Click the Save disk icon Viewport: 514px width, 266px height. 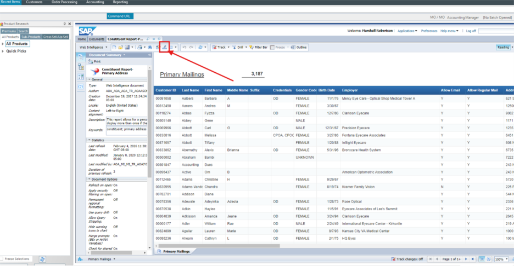point(127,48)
